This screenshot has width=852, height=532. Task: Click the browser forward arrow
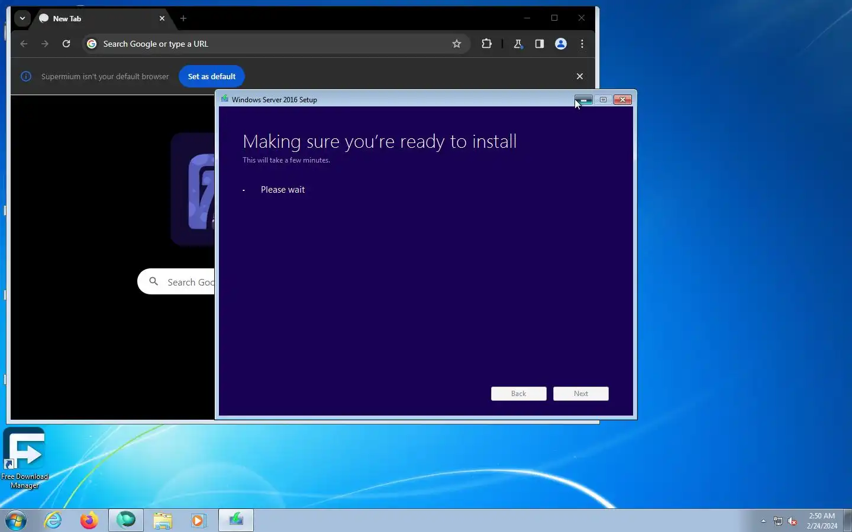(45, 44)
